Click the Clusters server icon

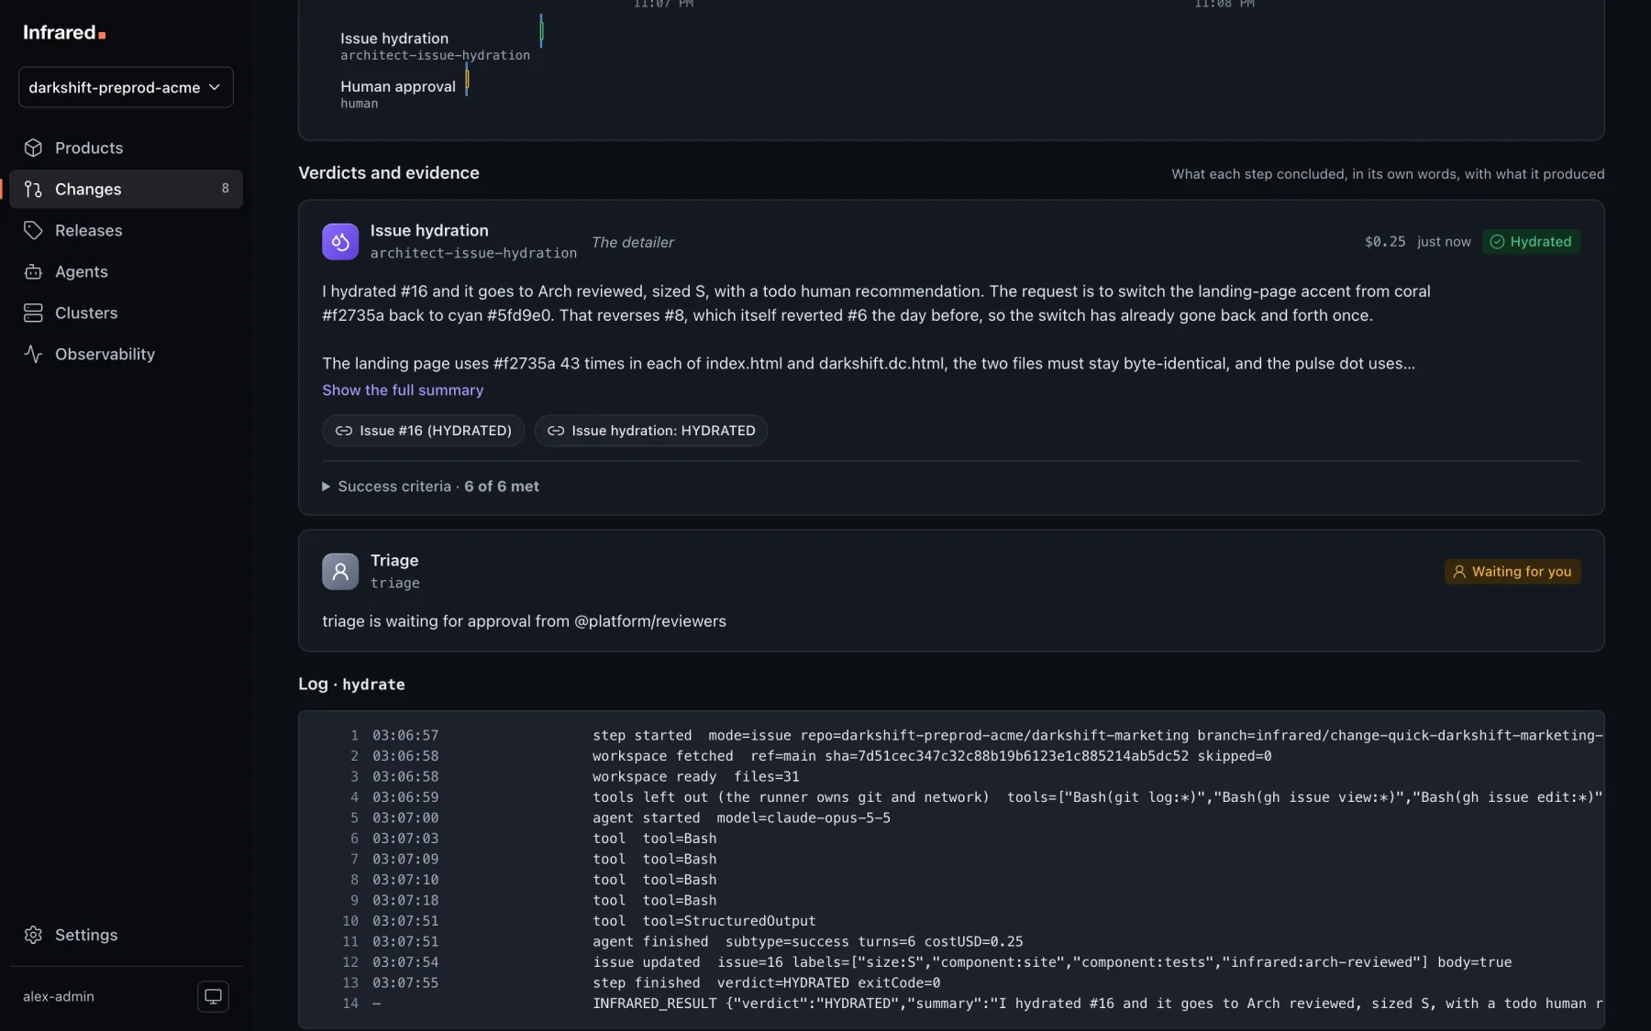(x=34, y=313)
